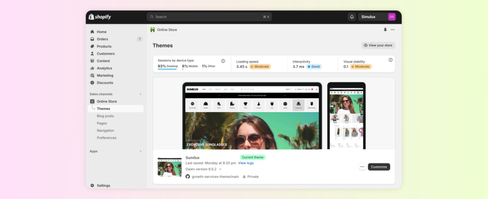Open the notifications bell
The image size is (488, 199).
click(x=352, y=17)
